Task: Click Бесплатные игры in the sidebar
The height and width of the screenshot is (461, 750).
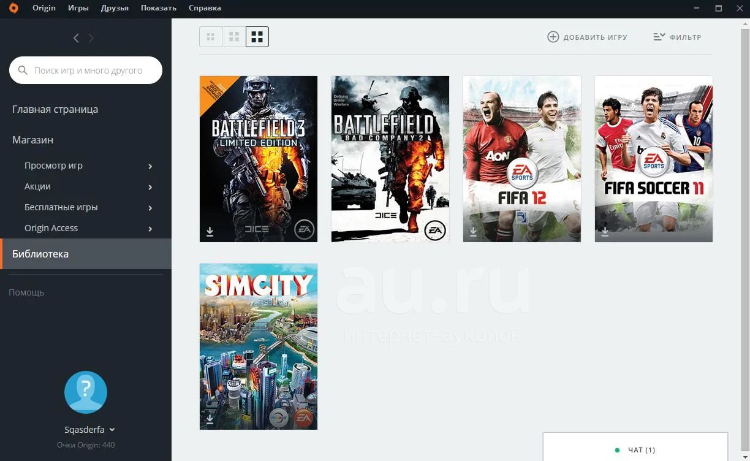Action: tap(61, 207)
